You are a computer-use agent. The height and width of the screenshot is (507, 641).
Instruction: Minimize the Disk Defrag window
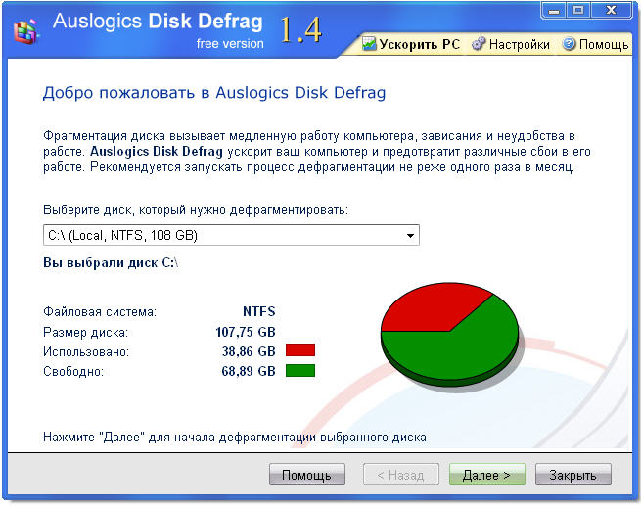(x=554, y=11)
